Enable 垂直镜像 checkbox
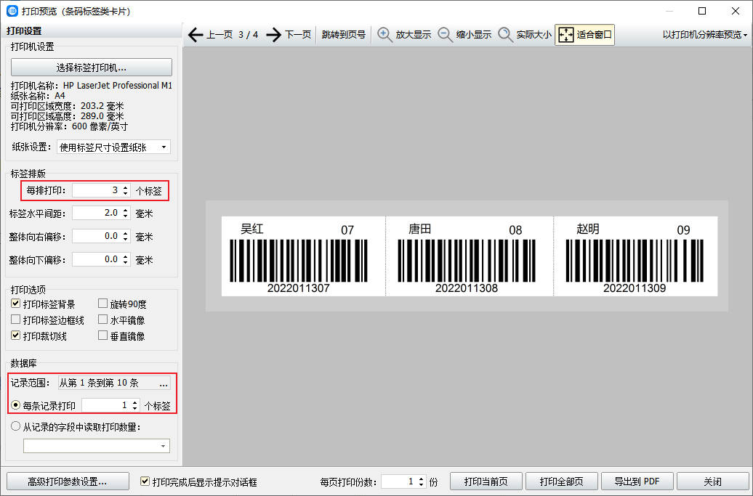Screen dimensions: 753x496 pyautogui.click(x=102, y=336)
